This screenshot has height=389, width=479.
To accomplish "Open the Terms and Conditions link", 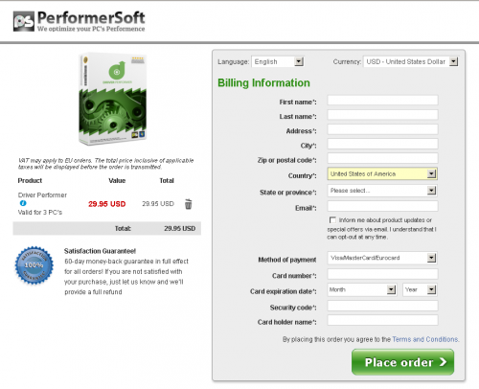I will coord(425,339).
